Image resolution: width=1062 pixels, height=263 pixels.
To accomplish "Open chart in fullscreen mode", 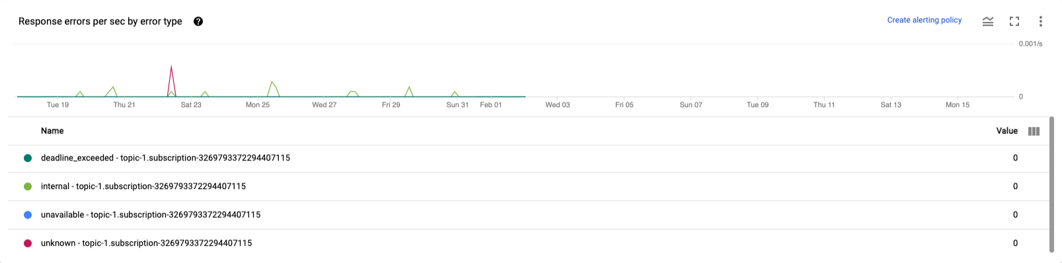I will click(x=1014, y=21).
